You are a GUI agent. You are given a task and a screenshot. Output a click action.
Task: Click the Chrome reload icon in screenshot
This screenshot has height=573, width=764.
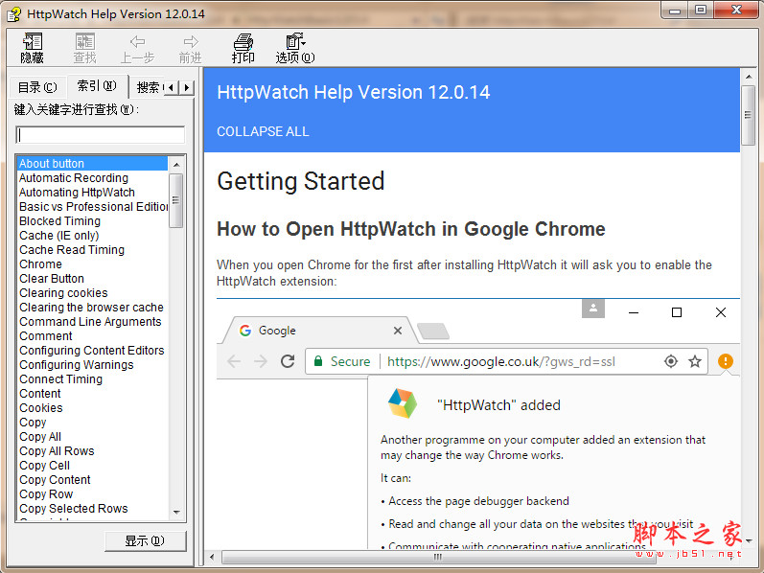click(x=288, y=361)
